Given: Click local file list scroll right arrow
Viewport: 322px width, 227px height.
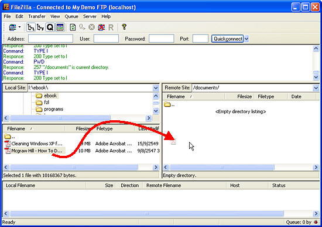Looking at the screenshot, I should point(156,167).
